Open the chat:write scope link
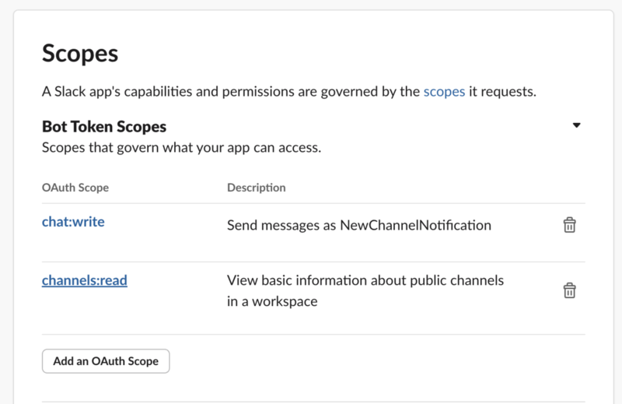Screen dimensions: 622x404 tap(73, 222)
